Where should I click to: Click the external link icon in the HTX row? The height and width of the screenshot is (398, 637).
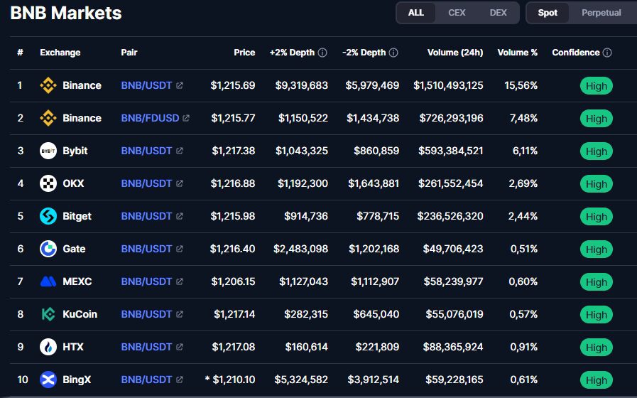pyautogui.click(x=180, y=347)
